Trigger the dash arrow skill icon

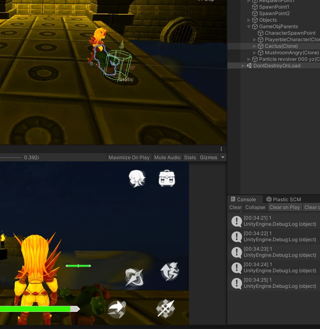tap(117, 309)
